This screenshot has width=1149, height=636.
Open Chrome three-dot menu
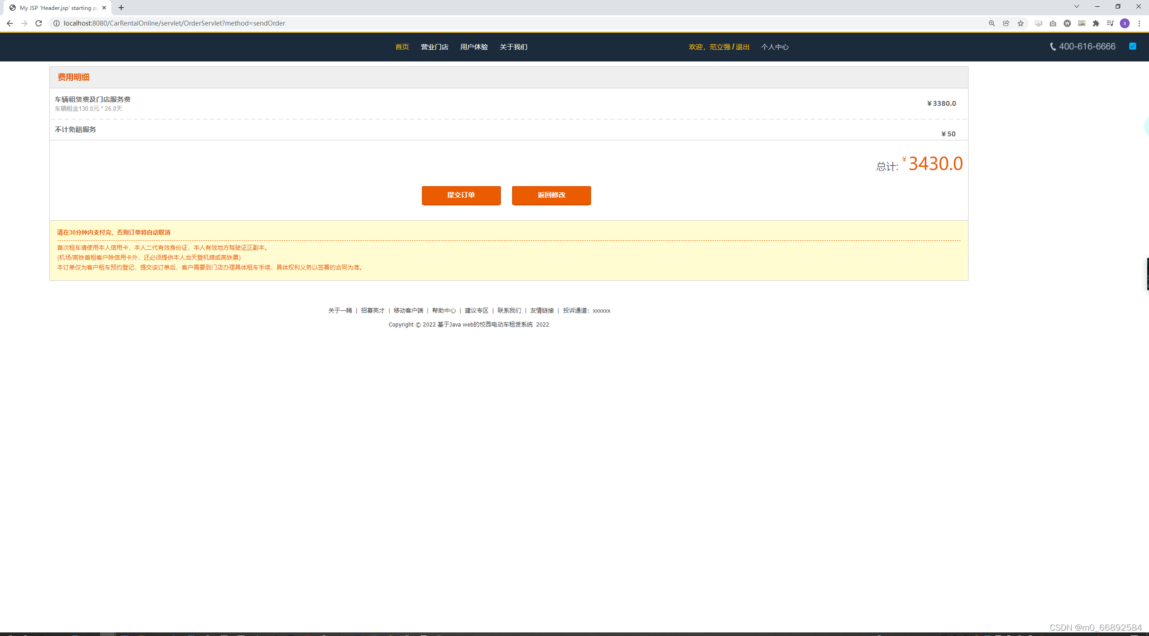[x=1139, y=23]
